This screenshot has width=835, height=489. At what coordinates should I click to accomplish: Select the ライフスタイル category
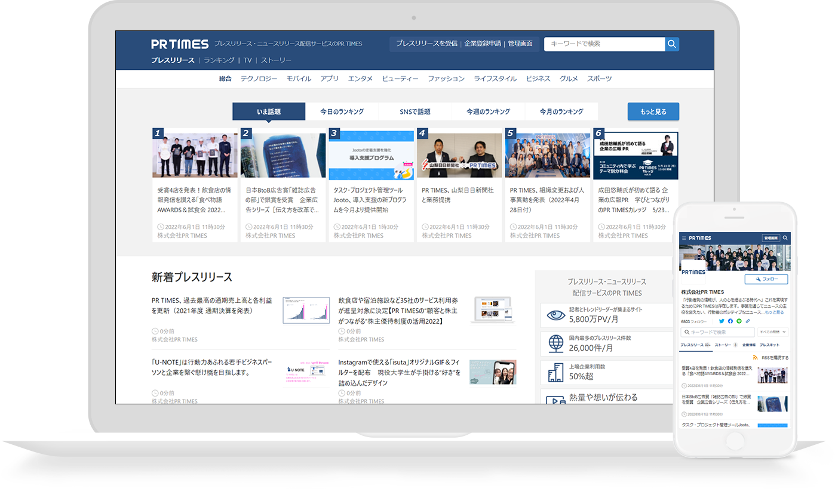point(495,79)
